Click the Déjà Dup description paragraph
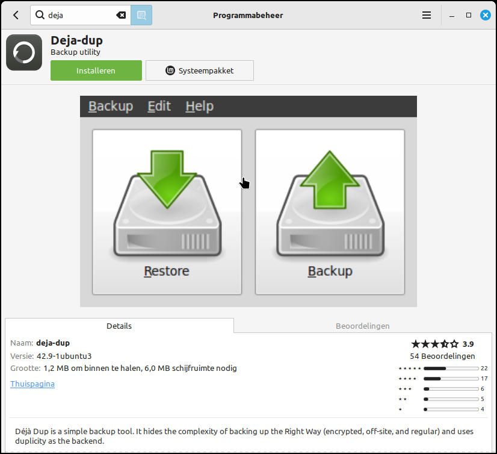497x454 pixels. [x=244, y=436]
